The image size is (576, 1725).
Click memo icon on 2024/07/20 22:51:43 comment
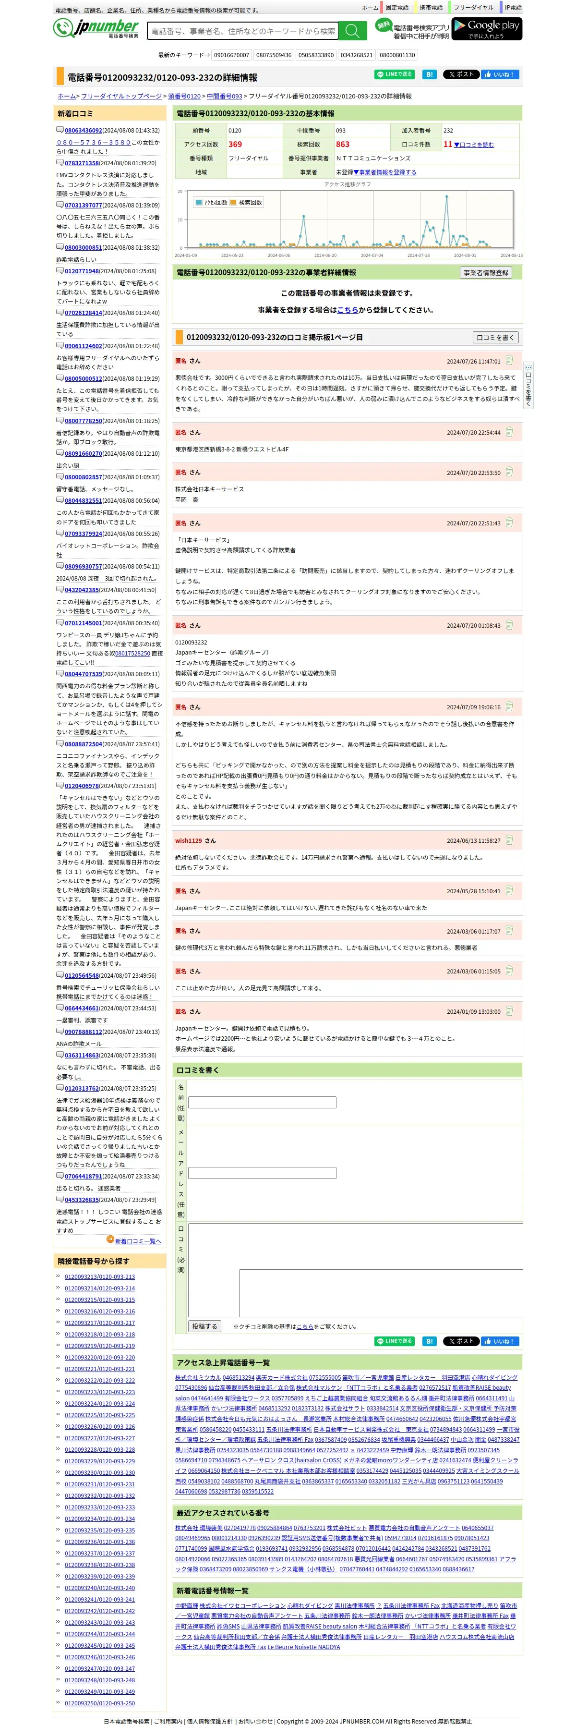click(x=509, y=523)
